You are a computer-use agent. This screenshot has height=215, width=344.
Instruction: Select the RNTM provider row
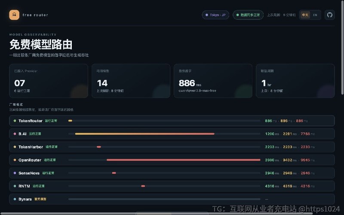click(172, 186)
